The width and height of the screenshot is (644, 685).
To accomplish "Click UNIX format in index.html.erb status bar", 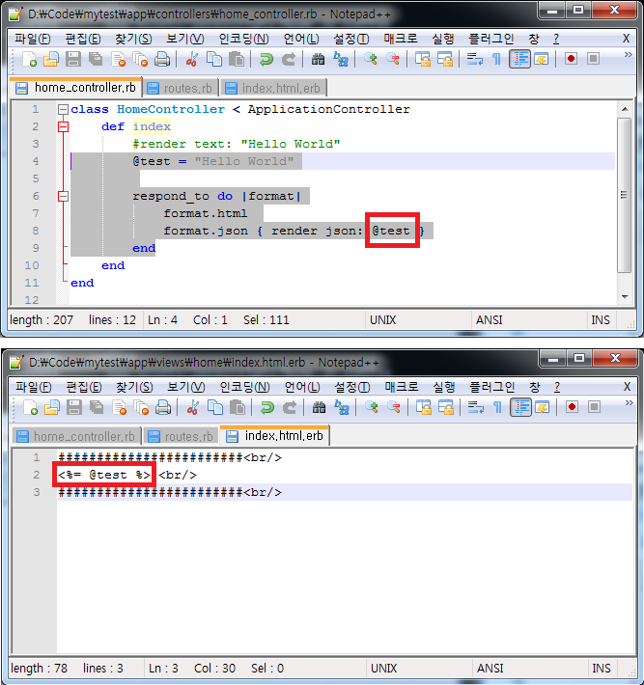I will pos(384,669).
